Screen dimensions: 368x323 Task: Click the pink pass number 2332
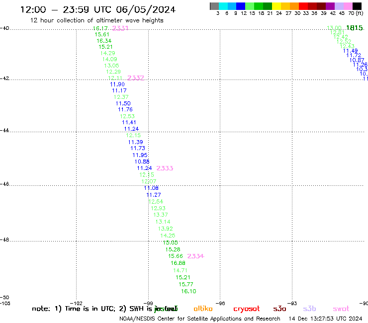click(136, 78)
